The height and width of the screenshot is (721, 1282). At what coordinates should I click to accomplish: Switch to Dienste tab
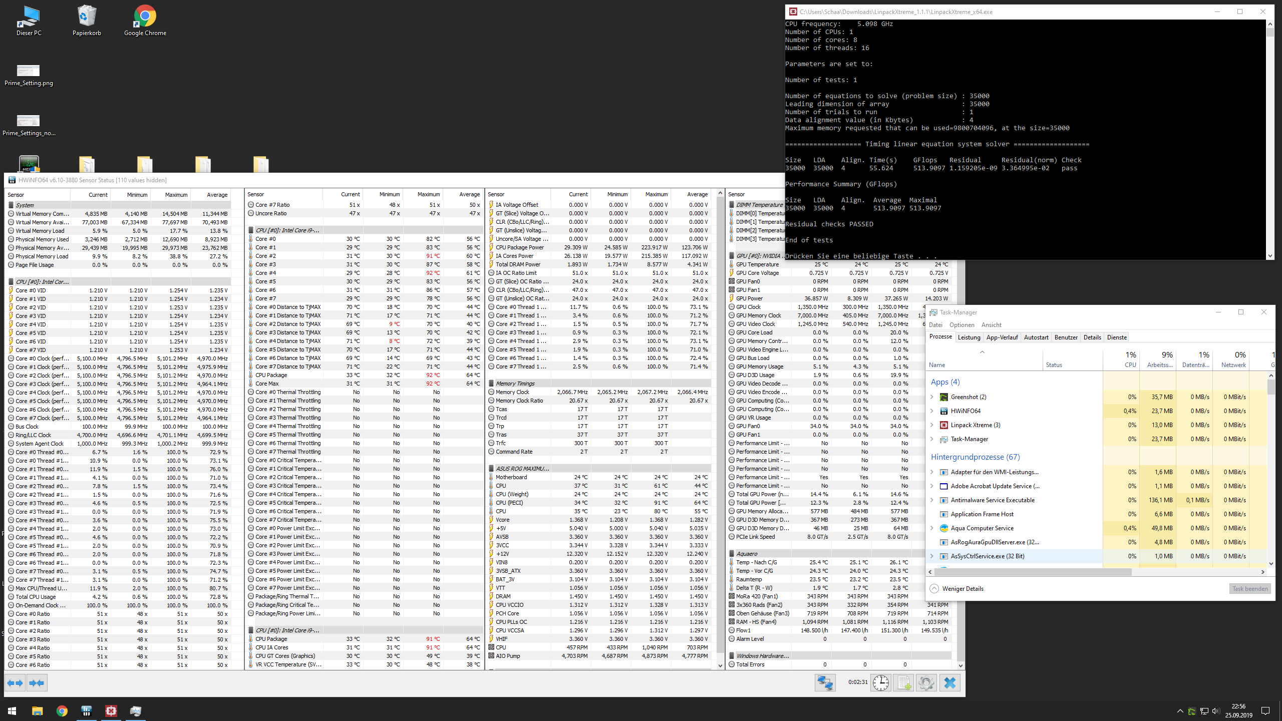(x=1117, y=337)
